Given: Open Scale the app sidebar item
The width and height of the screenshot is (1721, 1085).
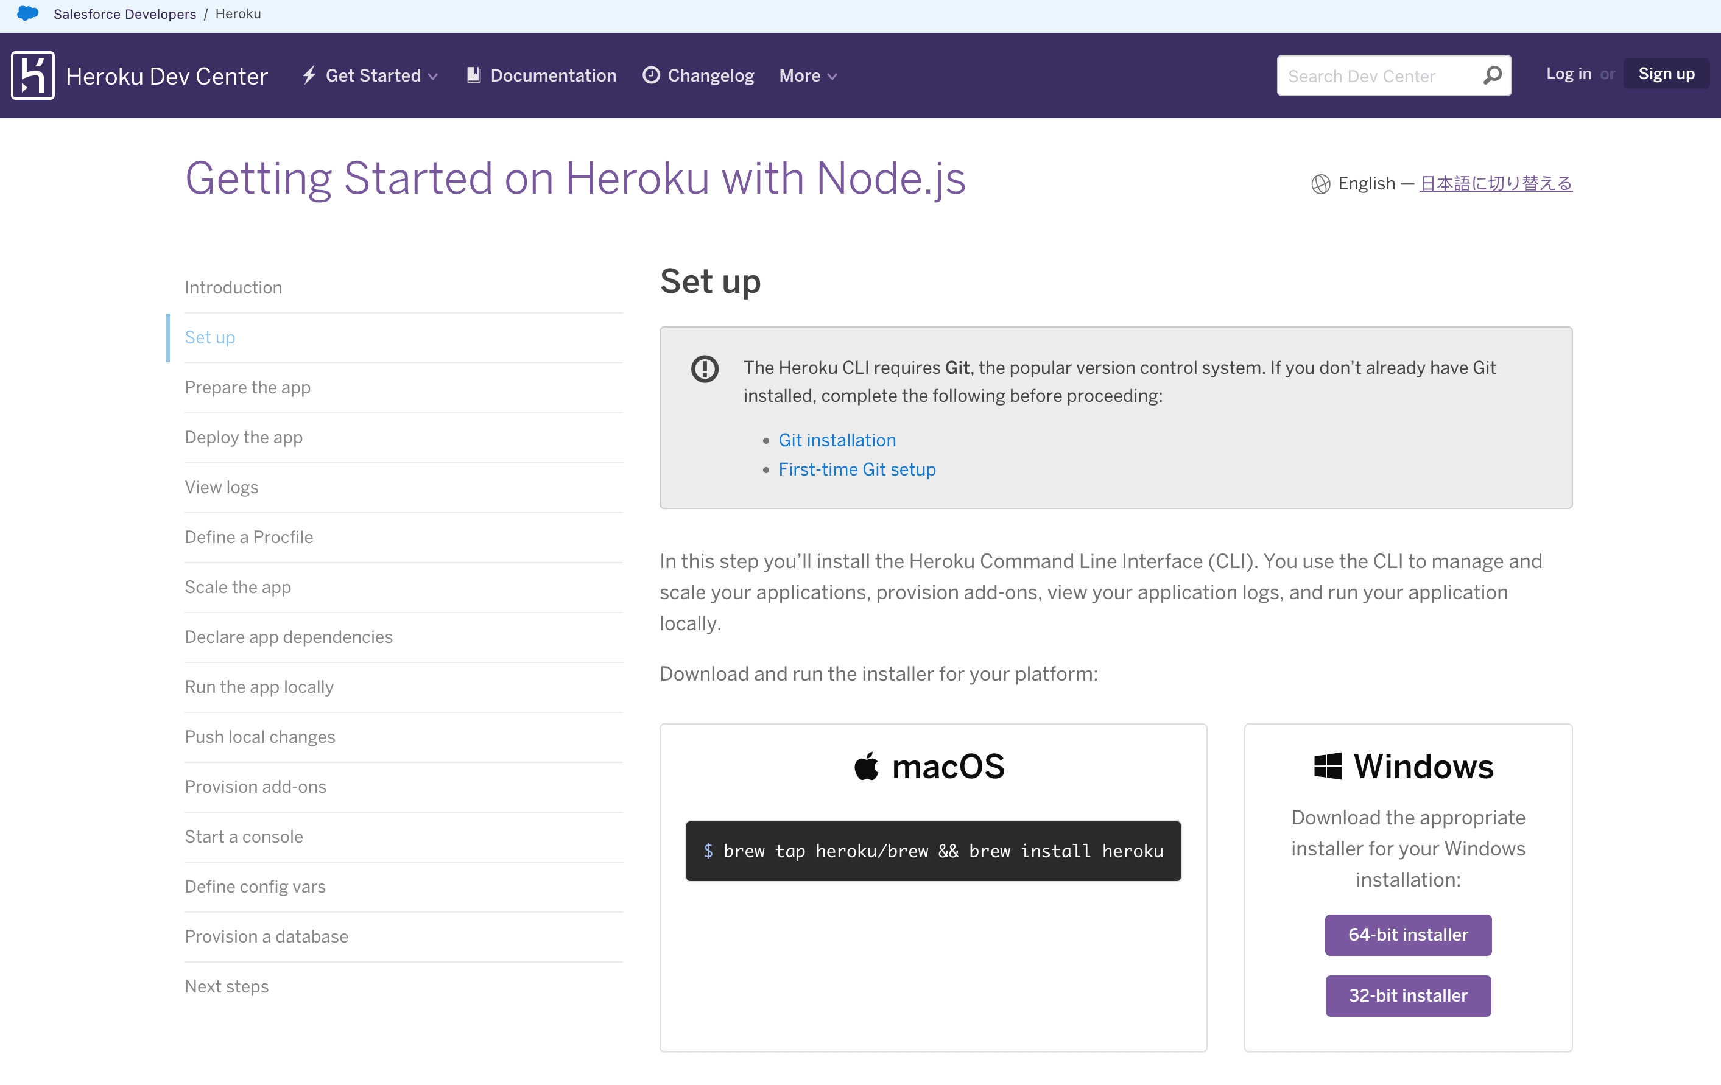Looking at the screenshot, I should 403,588.
